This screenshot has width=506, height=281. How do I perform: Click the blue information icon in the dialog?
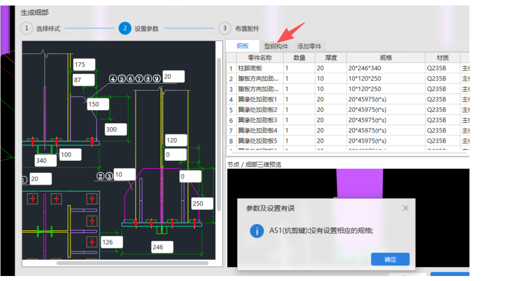point(257,231)
